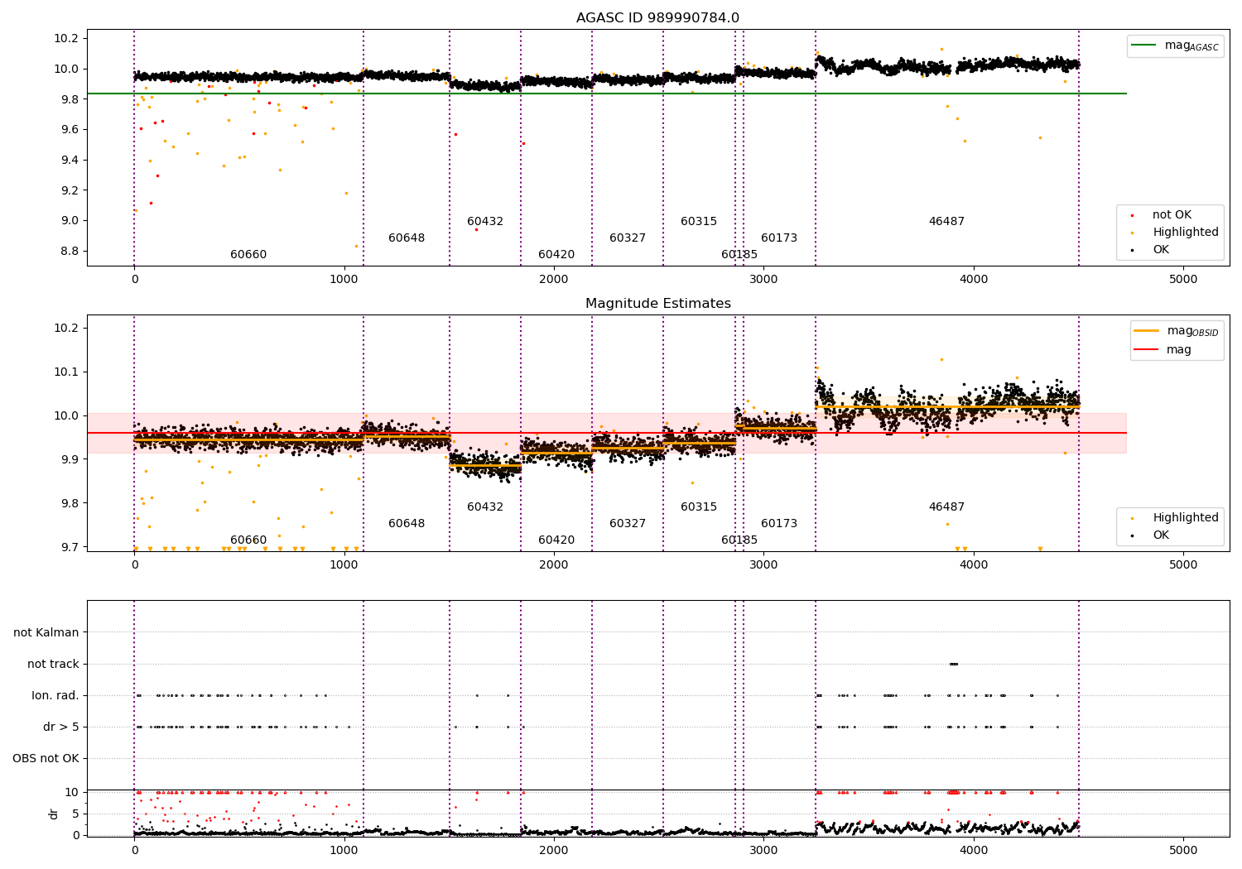The image size is (1242, 869).
Task: Click the rotated 'dr' y-axis label
Action: point(54,814)
